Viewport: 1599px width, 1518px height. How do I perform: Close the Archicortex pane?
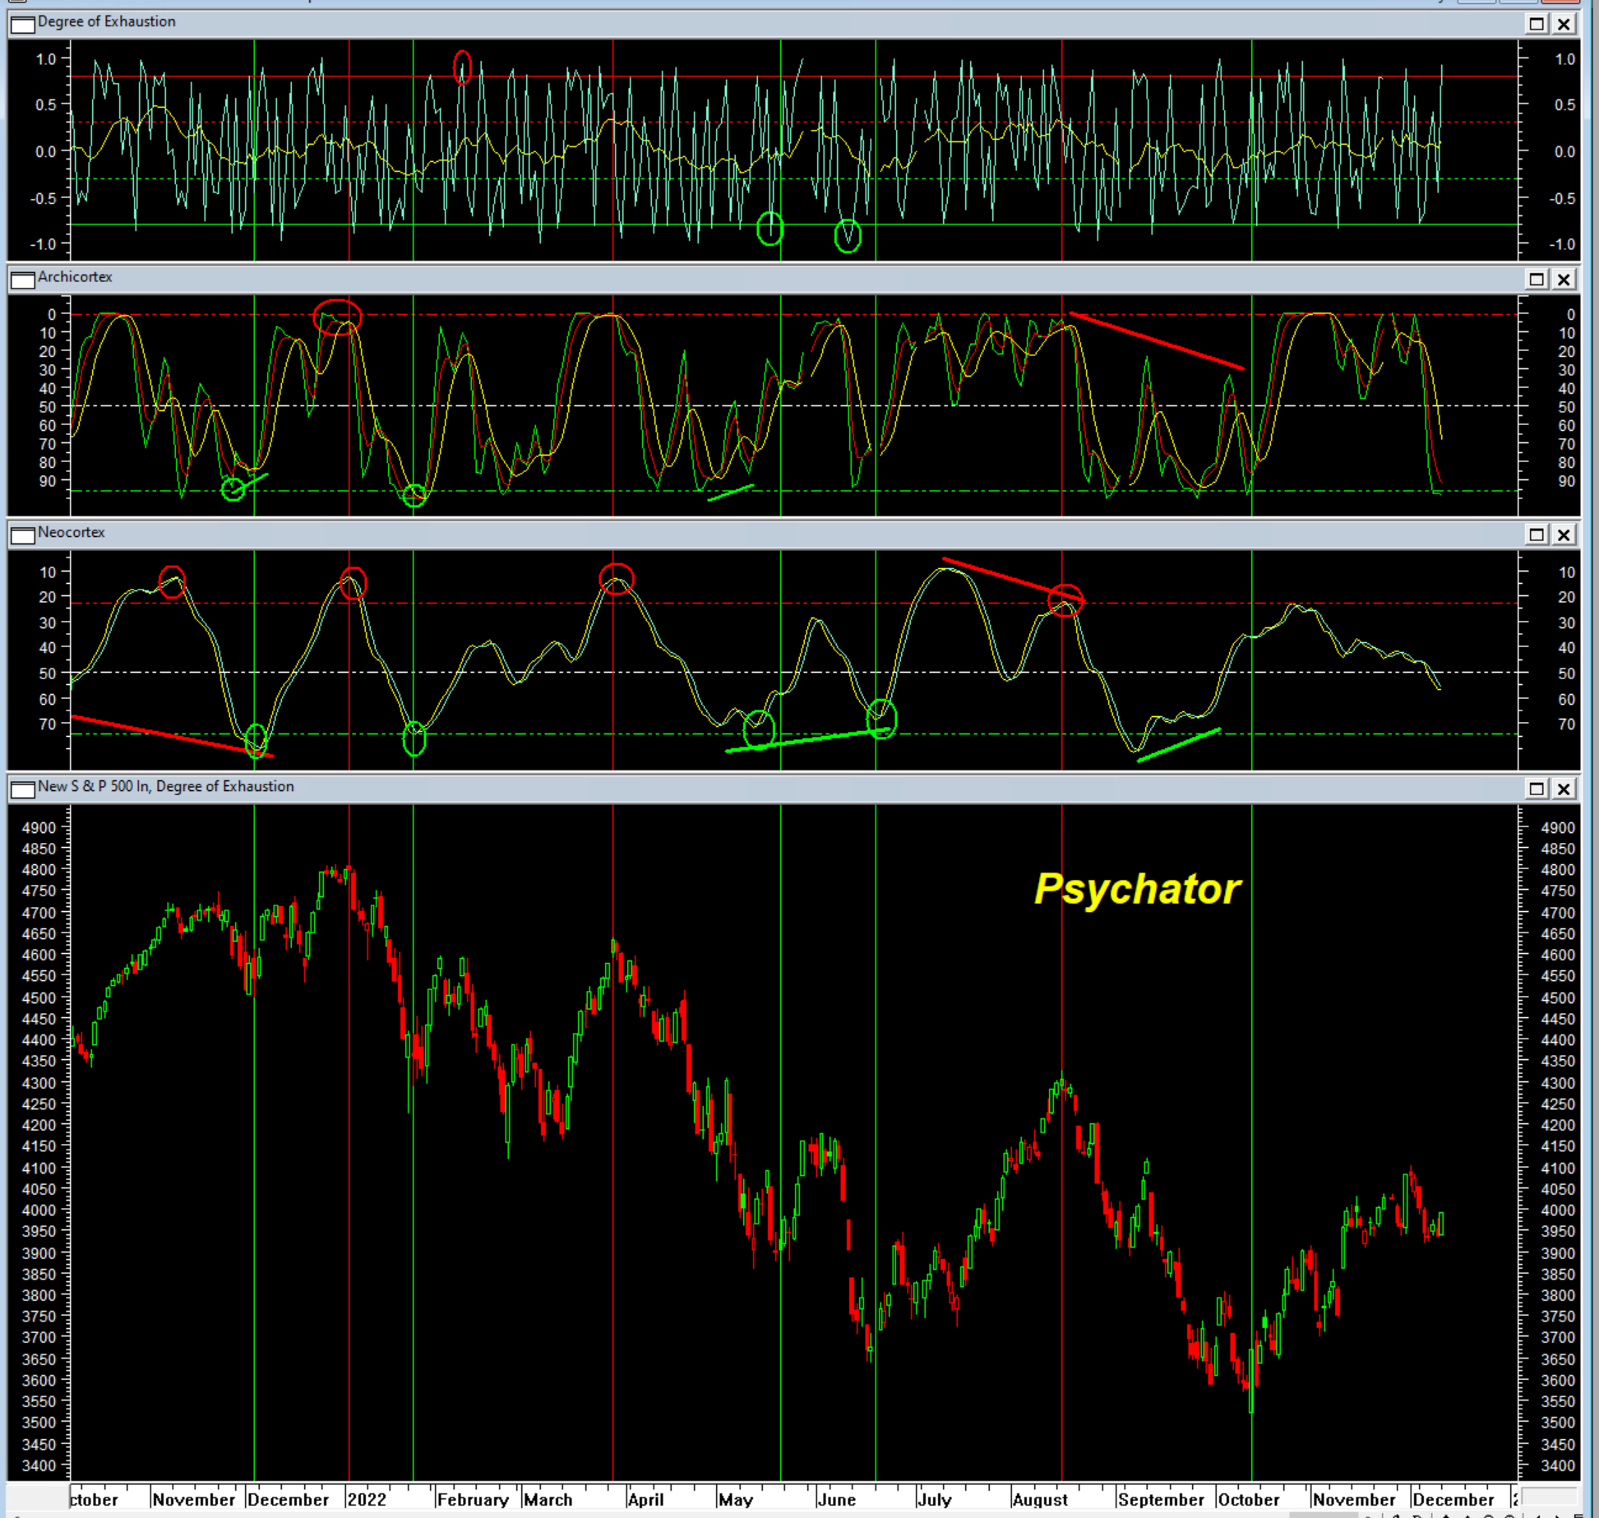[1564, 280]
